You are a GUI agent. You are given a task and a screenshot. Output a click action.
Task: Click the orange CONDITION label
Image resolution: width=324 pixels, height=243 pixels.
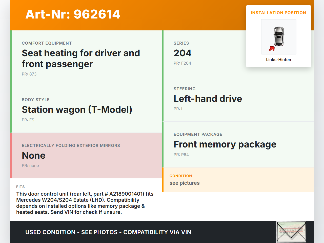(x=181, y=176)
